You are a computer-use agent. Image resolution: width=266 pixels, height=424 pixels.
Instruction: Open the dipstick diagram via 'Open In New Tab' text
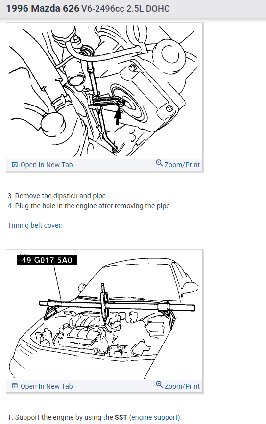click(x=47, y=165)
